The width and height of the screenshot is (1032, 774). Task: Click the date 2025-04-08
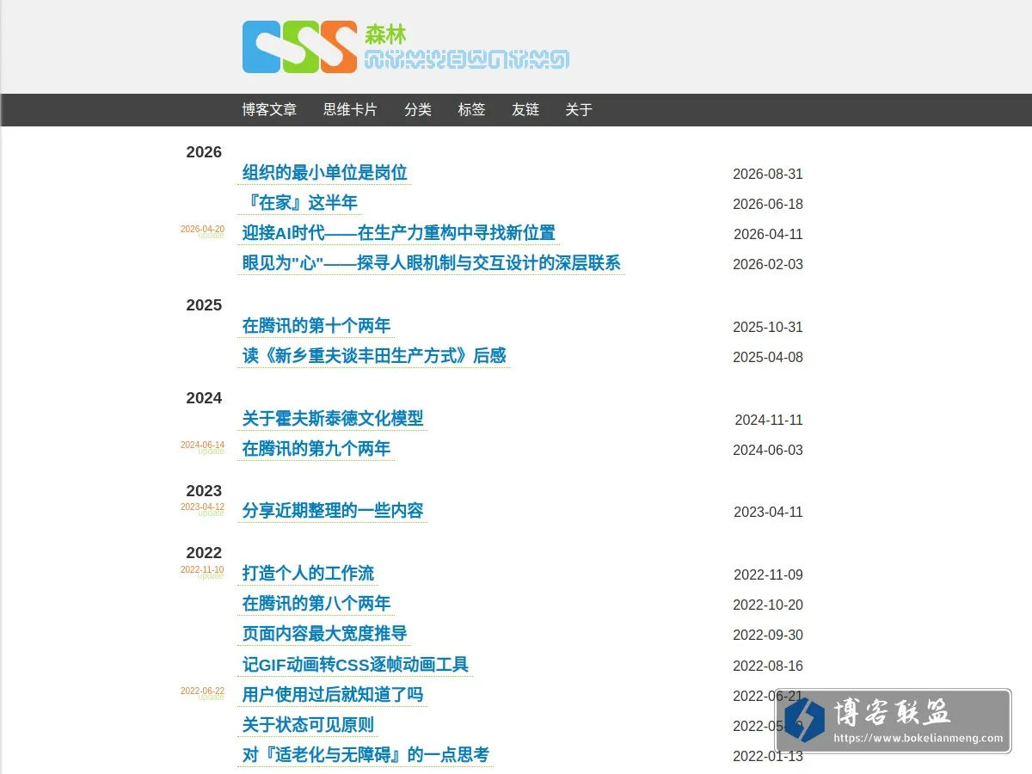768,357
